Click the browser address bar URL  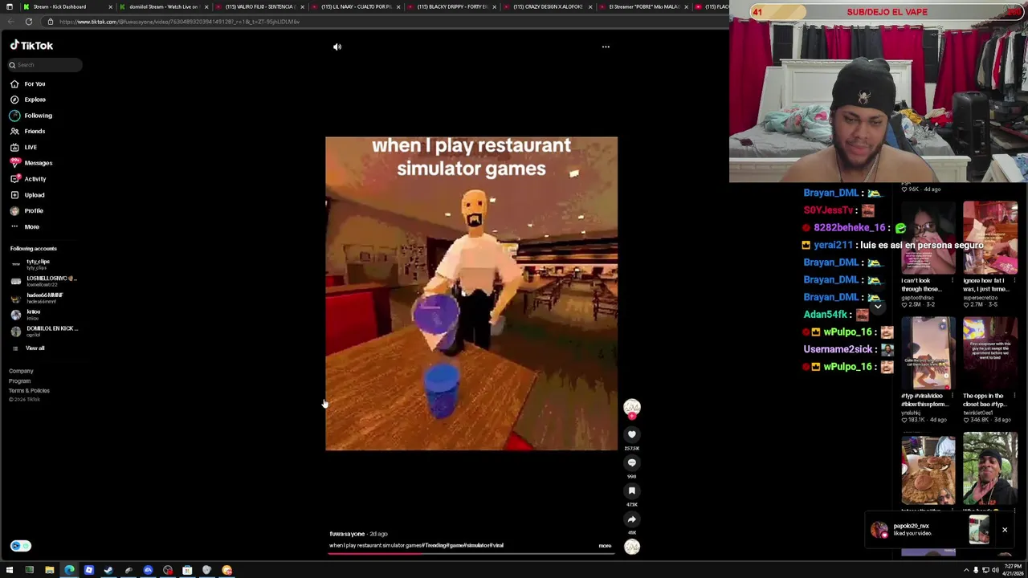(178, 22)
